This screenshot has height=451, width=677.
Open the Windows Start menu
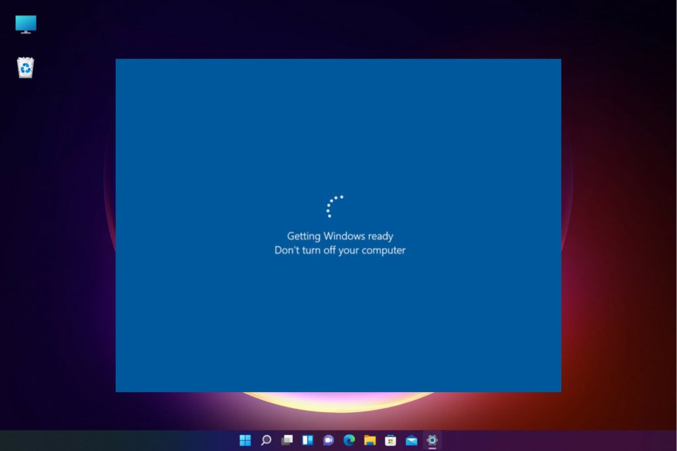point(245,440)
